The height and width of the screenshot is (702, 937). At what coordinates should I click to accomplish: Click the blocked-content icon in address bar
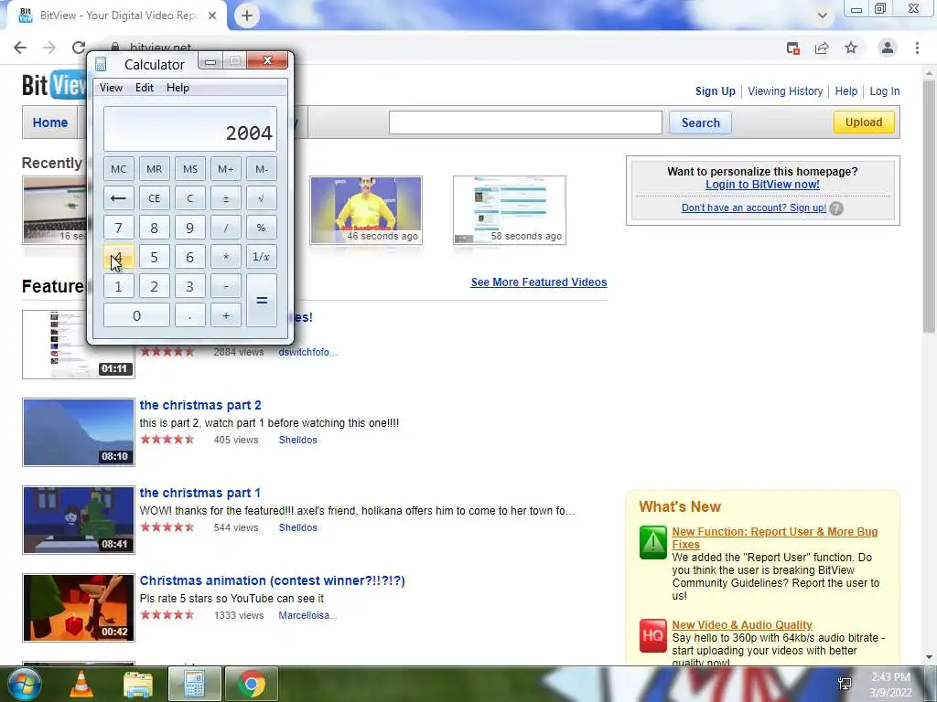tap(793, 48)
